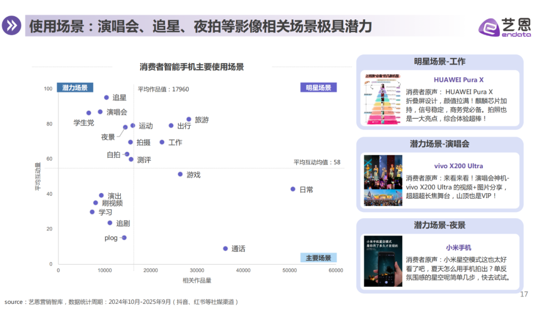
Task: Click the 运动 data point label
Action: tap(146, 126)
